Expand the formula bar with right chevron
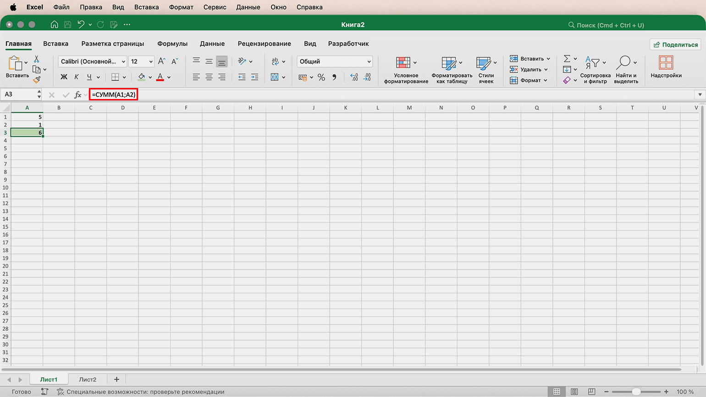The height and width of the screenshot is (397, 706). [x=700, y=95]
